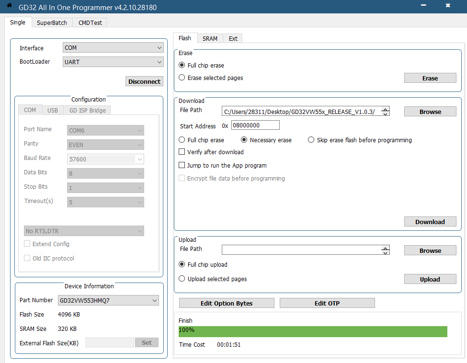Screen dimensions: 467x363
Task: Click the Download button
Action: tap(430, 222)
